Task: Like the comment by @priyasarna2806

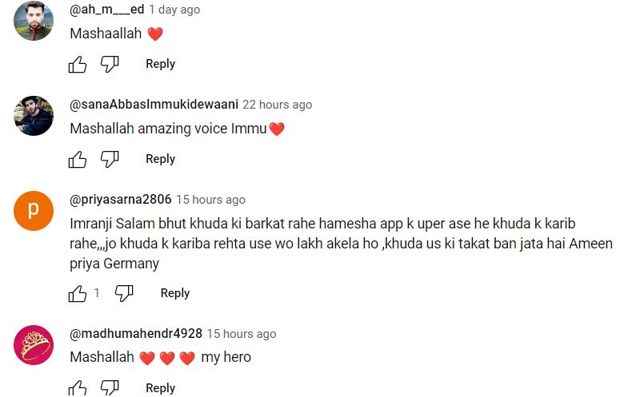Action: [x=78, y=293]
